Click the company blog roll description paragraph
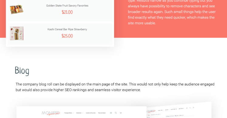This screenshot has width=227, height=118. [115, 87]
